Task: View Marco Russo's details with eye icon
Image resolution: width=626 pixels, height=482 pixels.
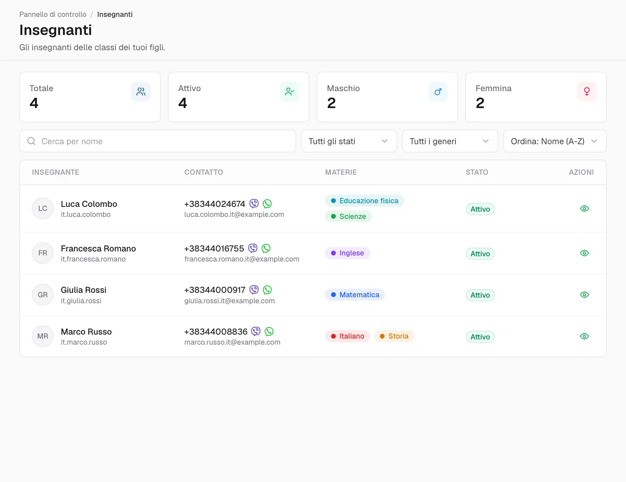Action: 584,336
